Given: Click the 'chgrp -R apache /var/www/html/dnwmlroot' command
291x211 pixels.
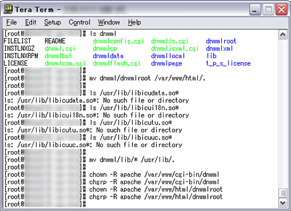Looking at the screenshot, I should 156,196.
